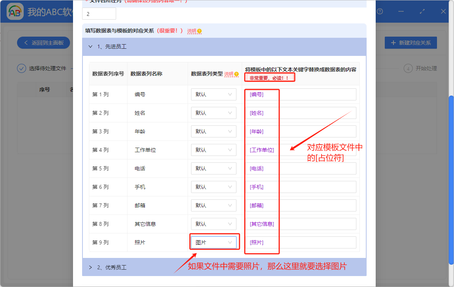454x287 pixels.
Task: Click the 返回到主面板 button
Action: coord(44,43)
